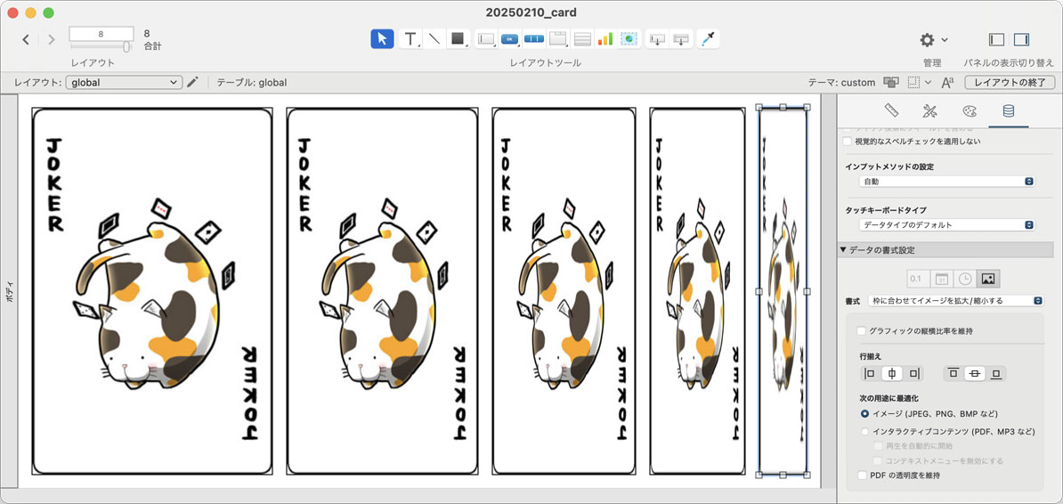Click the テーマ: custom text
Image resolution: width=1063 pixels, height=504 pixels.
[x=841, y=83]
